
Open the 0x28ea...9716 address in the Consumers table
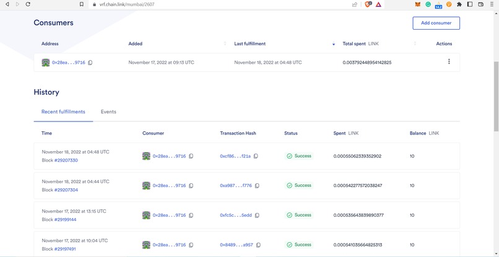(x=69, y=63)
